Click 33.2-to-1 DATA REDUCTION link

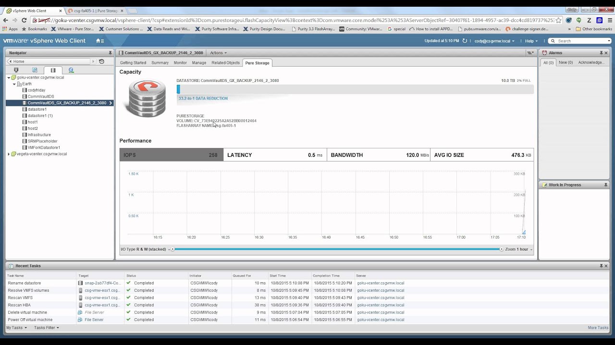(203, 98)
